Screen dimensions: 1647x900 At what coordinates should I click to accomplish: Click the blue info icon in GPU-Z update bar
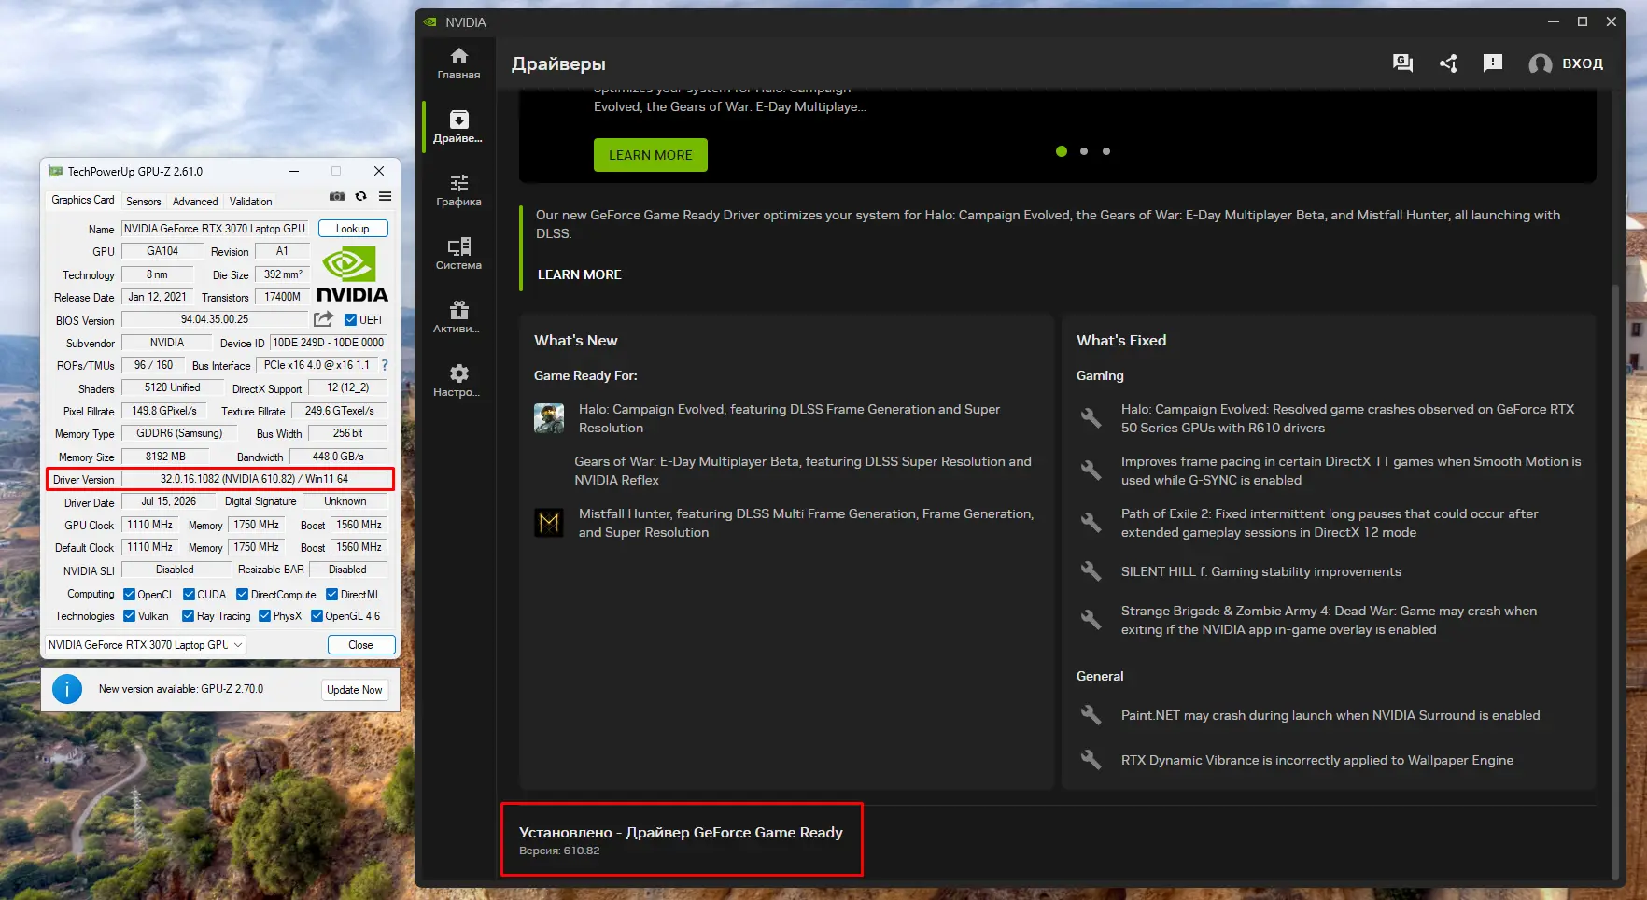pyautogui.click(x=67, y=689)
